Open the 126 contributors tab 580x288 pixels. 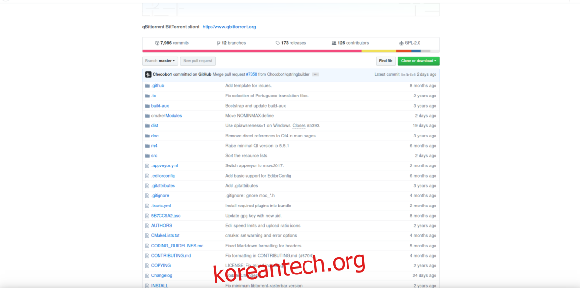click(353, 43)
